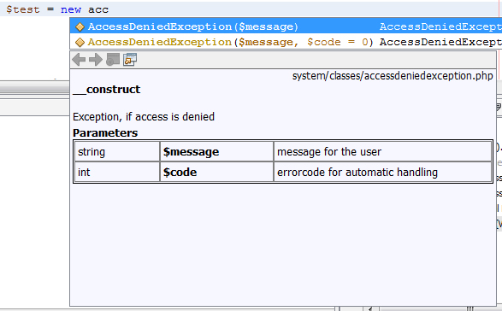
Task: Click the 'new' keyword in editor
Action: click(x=71, y=9)
